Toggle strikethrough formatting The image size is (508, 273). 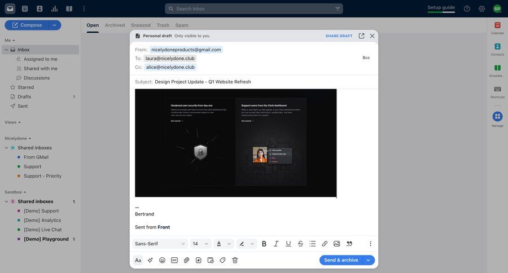point(300,244)
